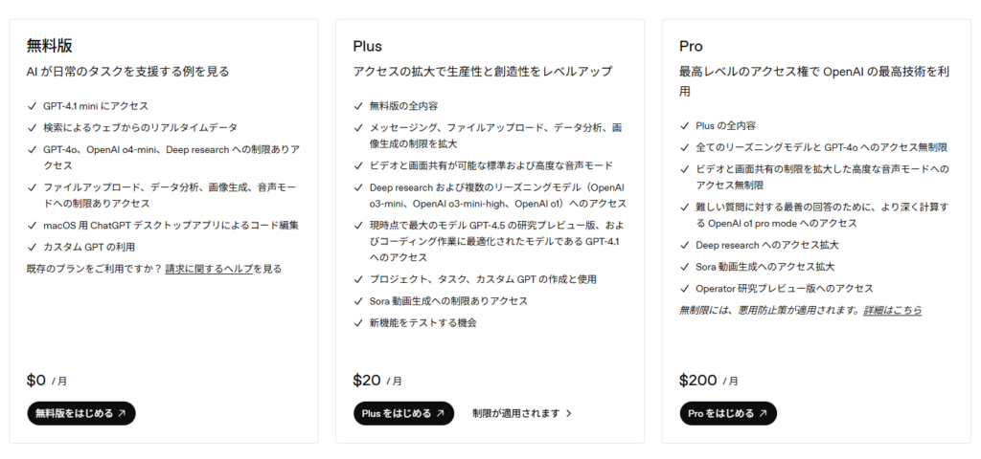The height and width of the screenshot is (459, 981).
Task: Click the 無料版をはじめる button
Action: (x=80, y=413)
